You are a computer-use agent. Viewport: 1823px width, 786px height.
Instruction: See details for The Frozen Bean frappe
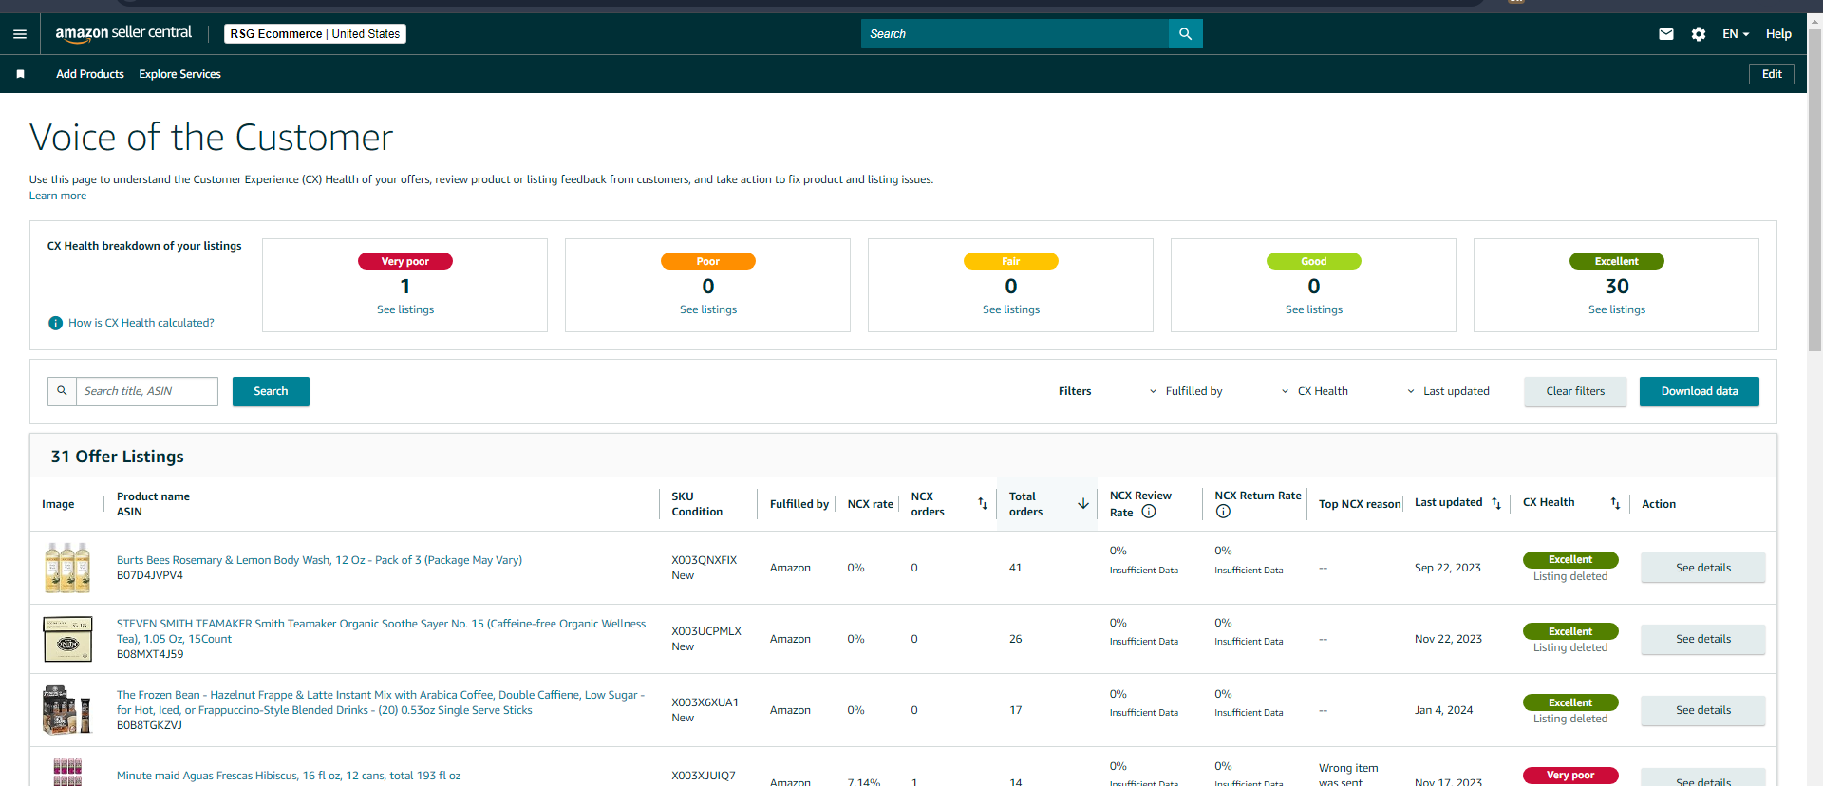click(x=1703, y=710)
